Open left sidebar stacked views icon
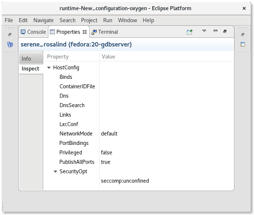 pyautogui.click(x=10, y=44)
